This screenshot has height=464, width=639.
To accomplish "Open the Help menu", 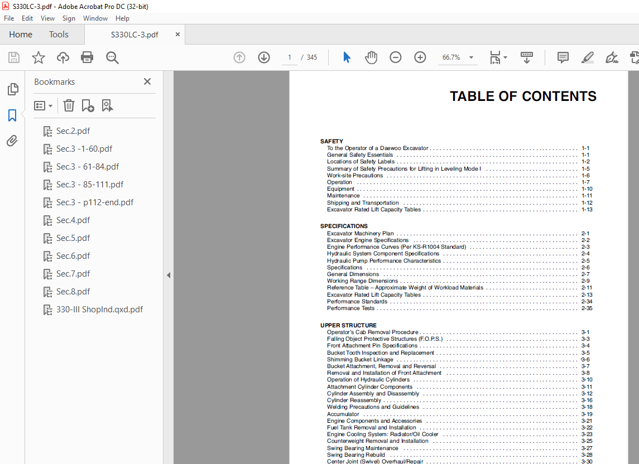I will tap(122, 18).
